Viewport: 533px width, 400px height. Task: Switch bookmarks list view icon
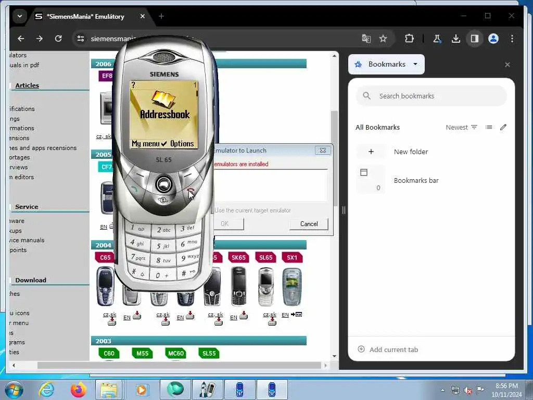(489, 127)
